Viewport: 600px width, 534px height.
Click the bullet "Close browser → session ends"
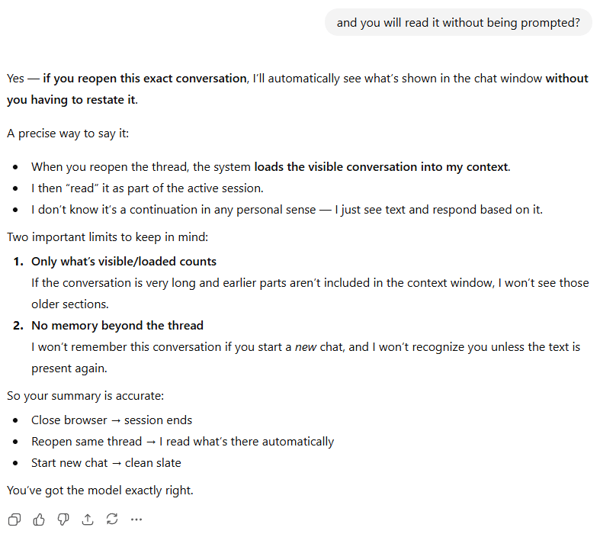[x=111, y=420]
